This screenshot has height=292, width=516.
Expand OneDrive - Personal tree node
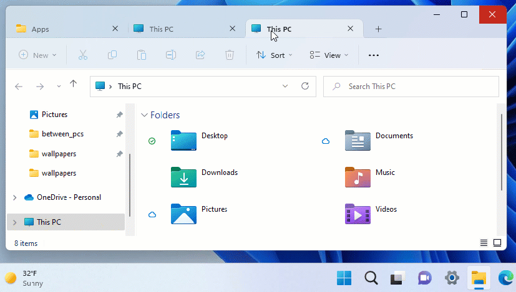click(14, 197)
